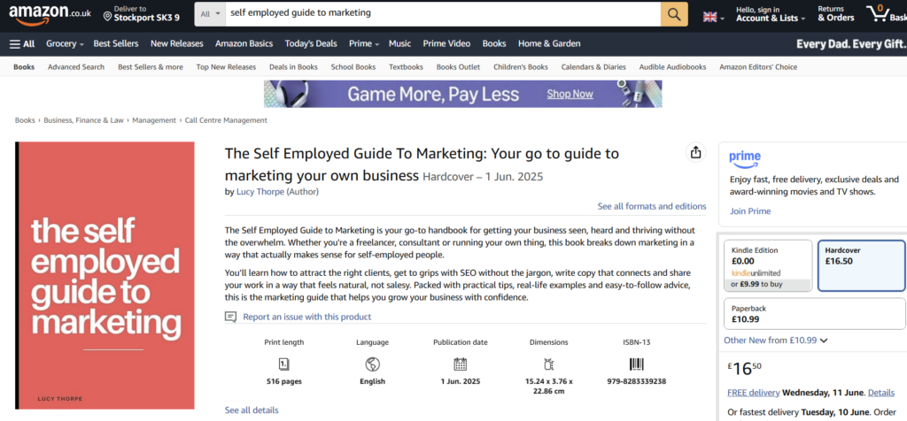Click the See all details link
The width and height of the screenshot is (907, 421).
click(252, 410)
